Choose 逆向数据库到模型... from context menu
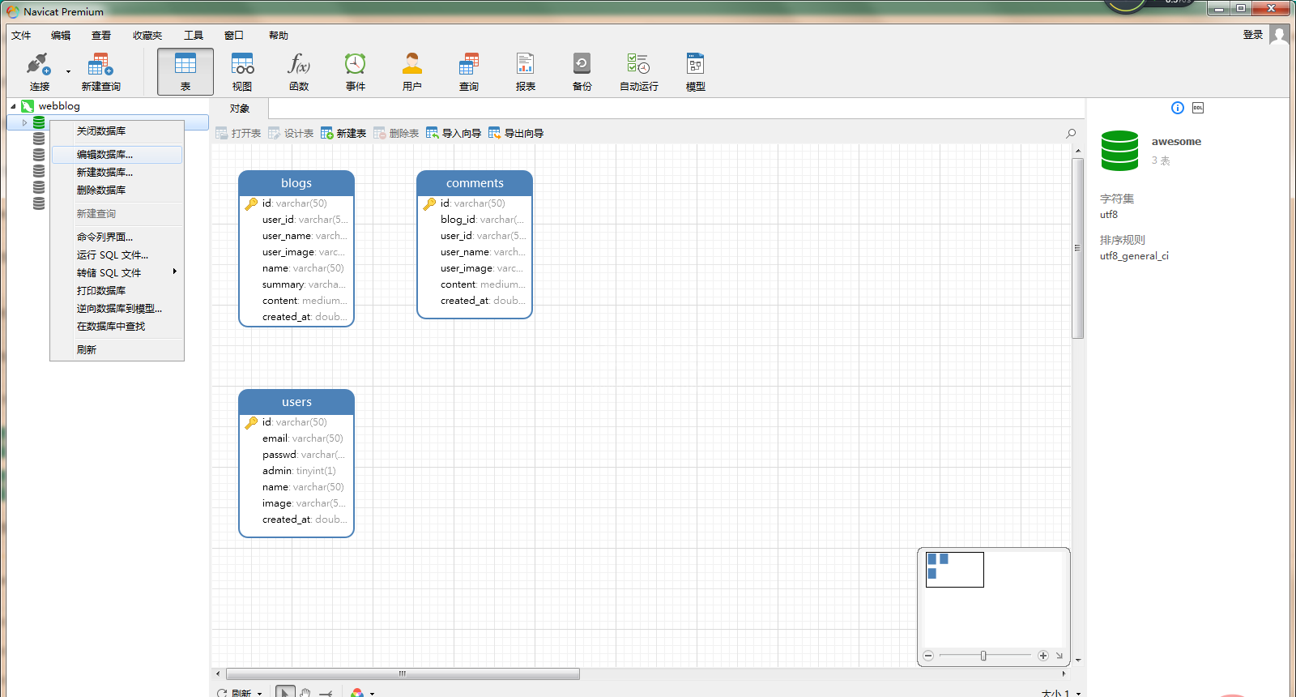This screenshot has width=1296, height=697. 117,308
